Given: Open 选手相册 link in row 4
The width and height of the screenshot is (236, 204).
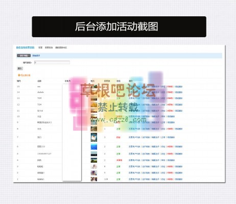Looking at the screenshot, I should point(146,160).
